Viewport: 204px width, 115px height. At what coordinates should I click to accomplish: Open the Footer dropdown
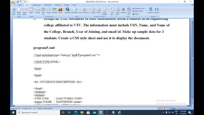tap(98, 11)
